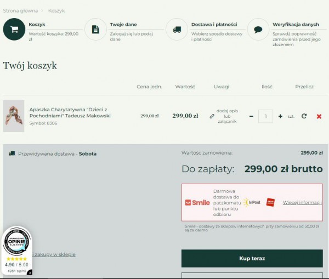This screenshot has width=329, height=279.
Task: Click the Wartość koszyka: 299,00 zł text
Action: (54, 37)
